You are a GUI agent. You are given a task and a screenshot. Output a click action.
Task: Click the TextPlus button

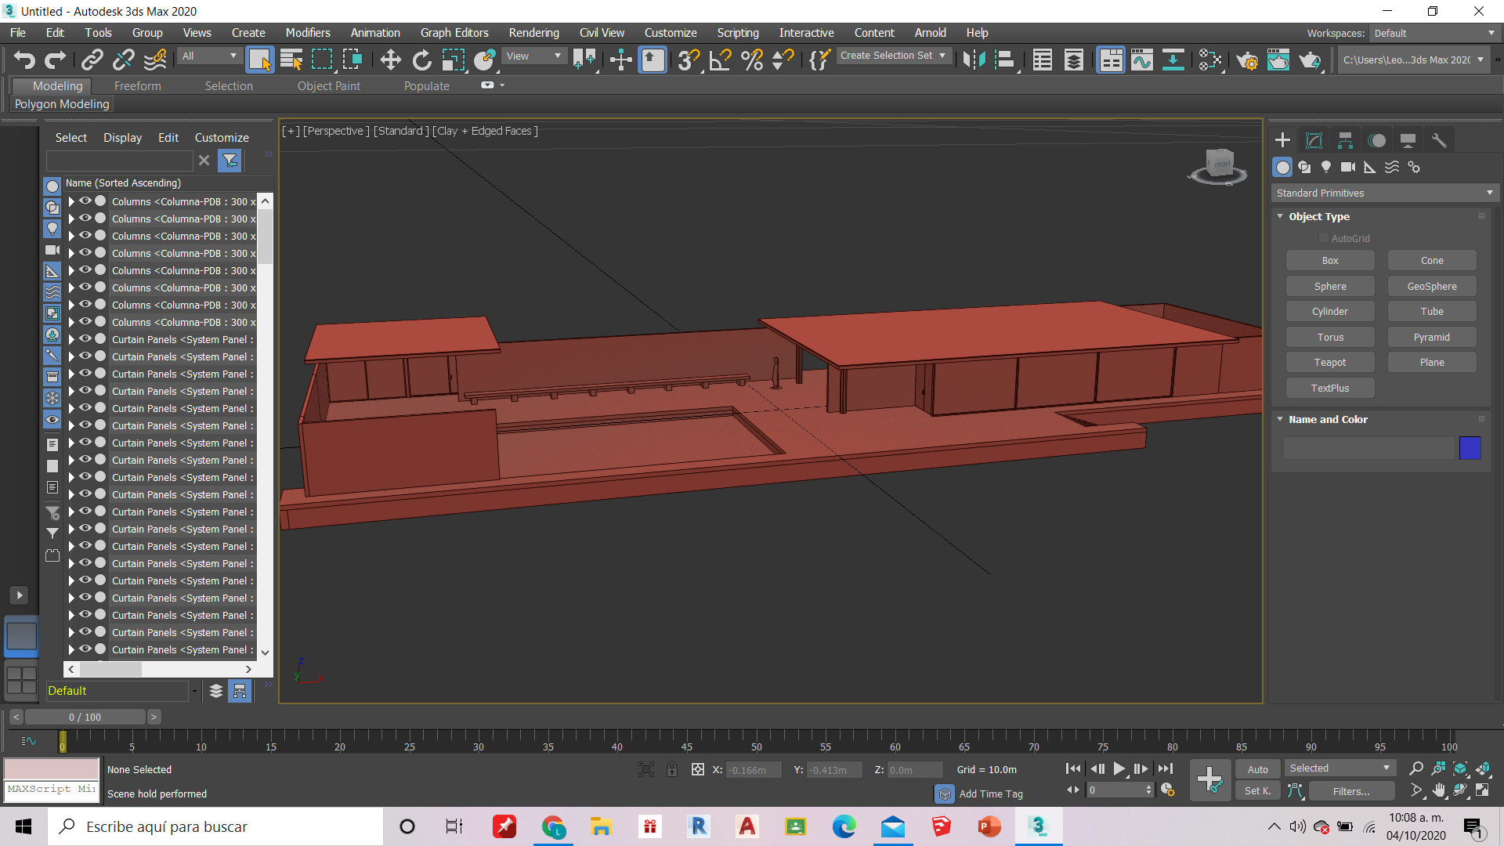(1330, 389)
